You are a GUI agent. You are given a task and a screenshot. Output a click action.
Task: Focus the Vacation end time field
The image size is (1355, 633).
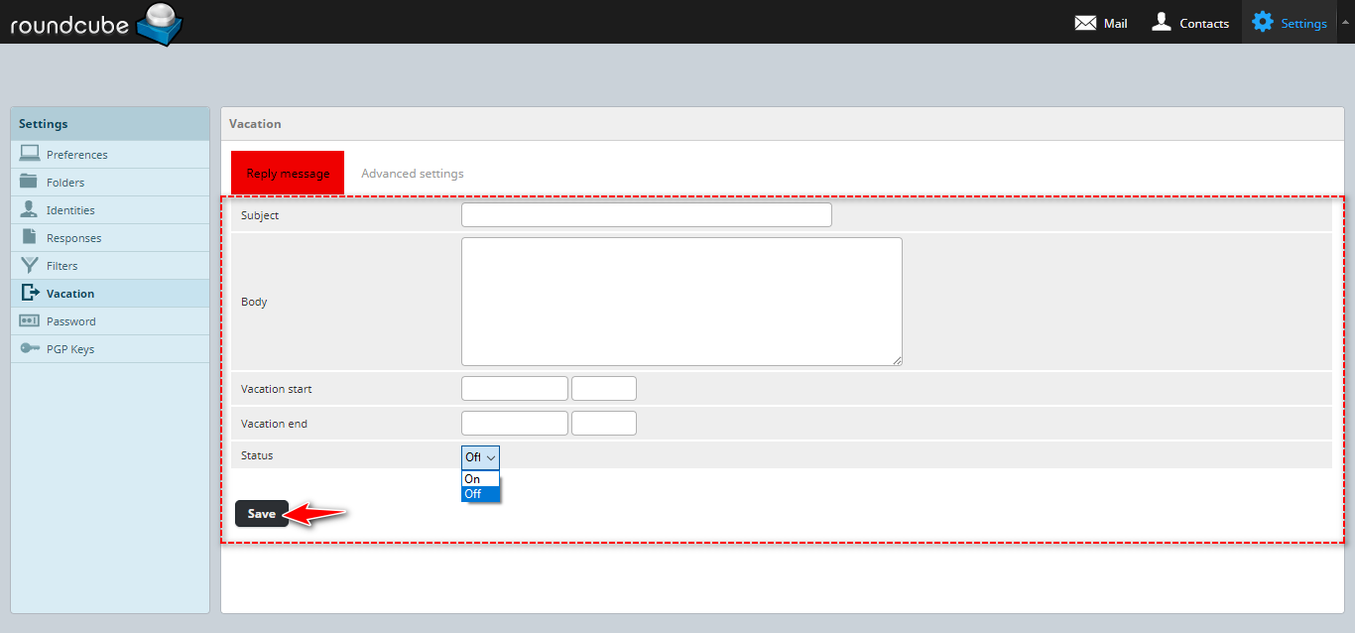click(x=604, y=423)
